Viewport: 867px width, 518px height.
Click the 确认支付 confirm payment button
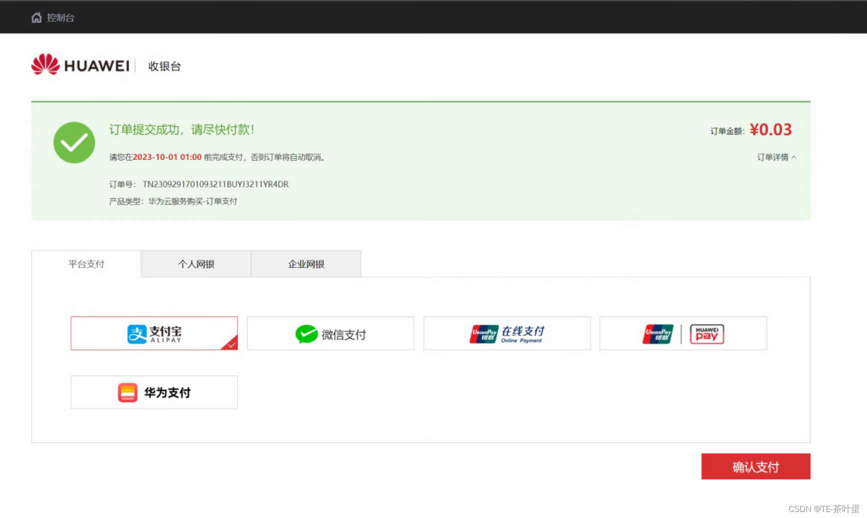[755, 466]
